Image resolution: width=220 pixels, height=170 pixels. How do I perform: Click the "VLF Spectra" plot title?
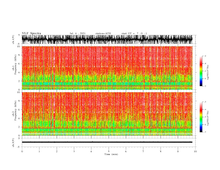click(x=31, y=33)
